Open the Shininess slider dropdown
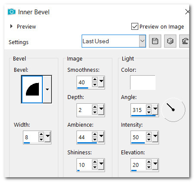This screenshot has width=194, height=182. pyautogui.click(x=101, y=164)
